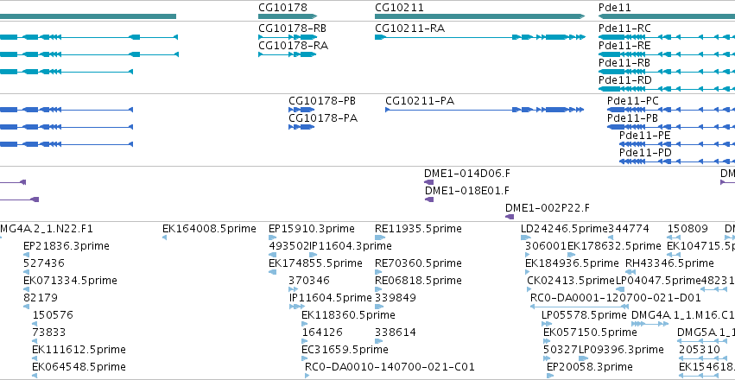This screenshot has width=735, height=380.
Task: Click the EK184936.5prime EST label
Action: 572,263
